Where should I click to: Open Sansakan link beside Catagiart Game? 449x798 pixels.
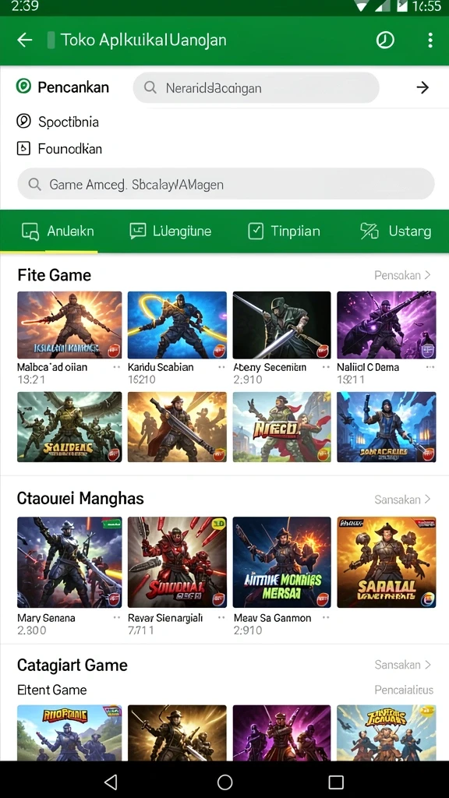click(x=403, y=665)
